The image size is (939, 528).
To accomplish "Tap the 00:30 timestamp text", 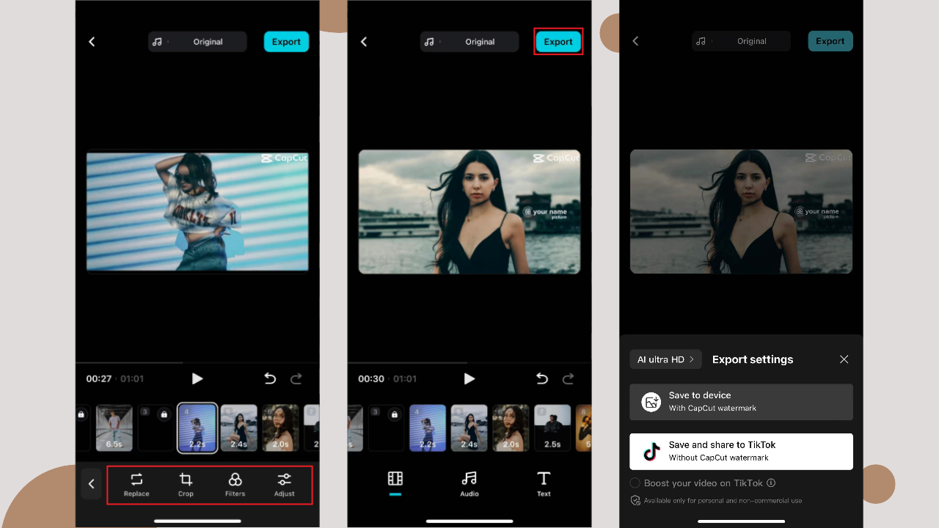I will (x=371, y=379).
